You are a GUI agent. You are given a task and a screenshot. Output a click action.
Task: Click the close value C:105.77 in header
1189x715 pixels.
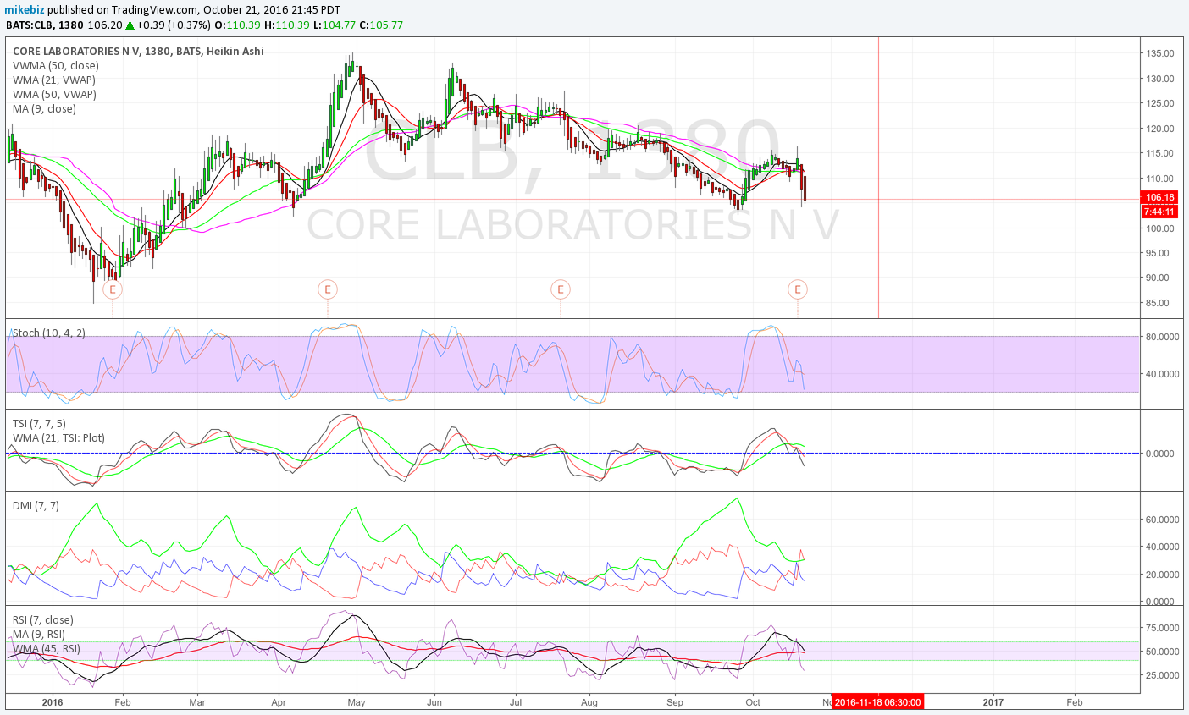coord(381,25)
